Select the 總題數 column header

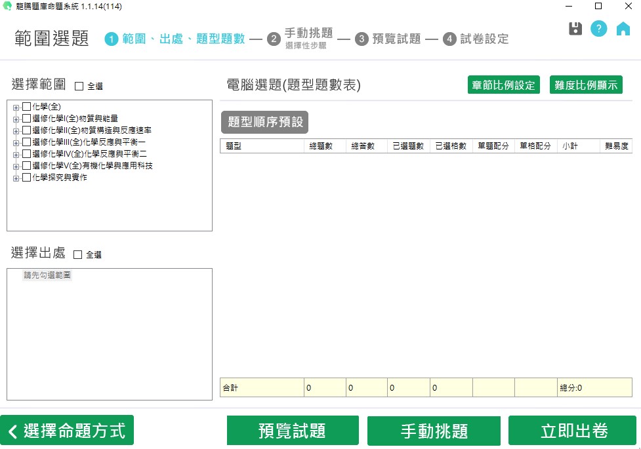[x=324, y=146]
